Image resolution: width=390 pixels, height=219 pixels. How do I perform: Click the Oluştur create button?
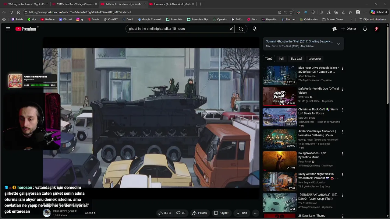349,29
